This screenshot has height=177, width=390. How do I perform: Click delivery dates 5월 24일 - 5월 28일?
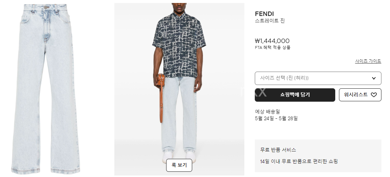[x=276, y=118]
